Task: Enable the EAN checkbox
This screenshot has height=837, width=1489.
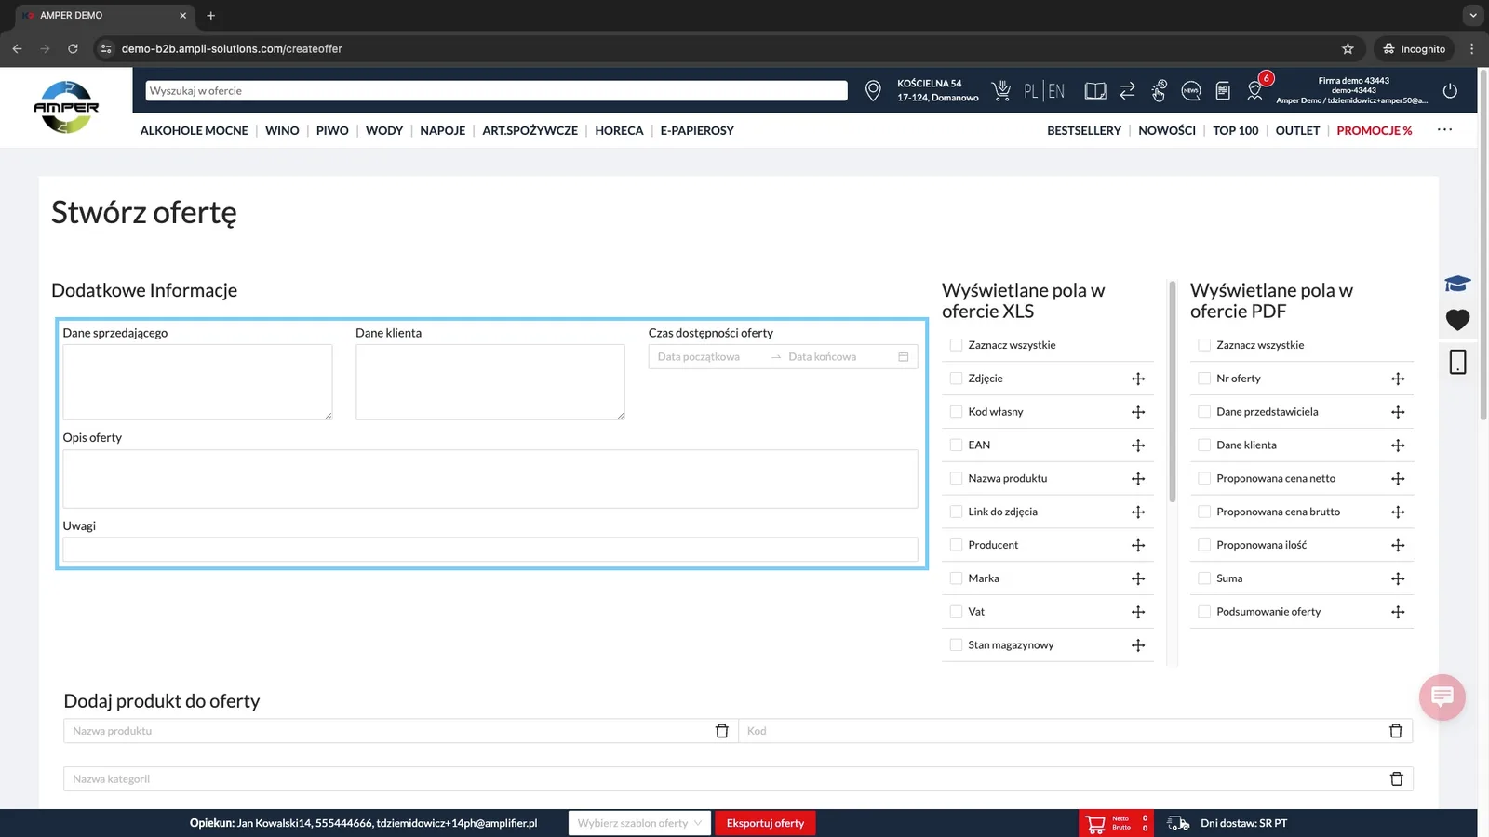Action: [x=956, y=445]
